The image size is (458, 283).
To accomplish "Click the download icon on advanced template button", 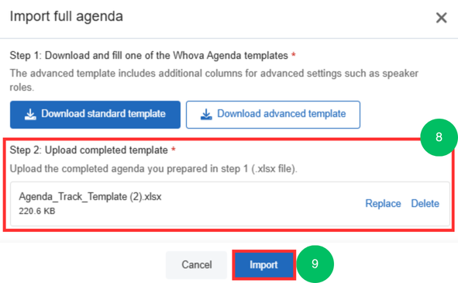I will (206, 114).
